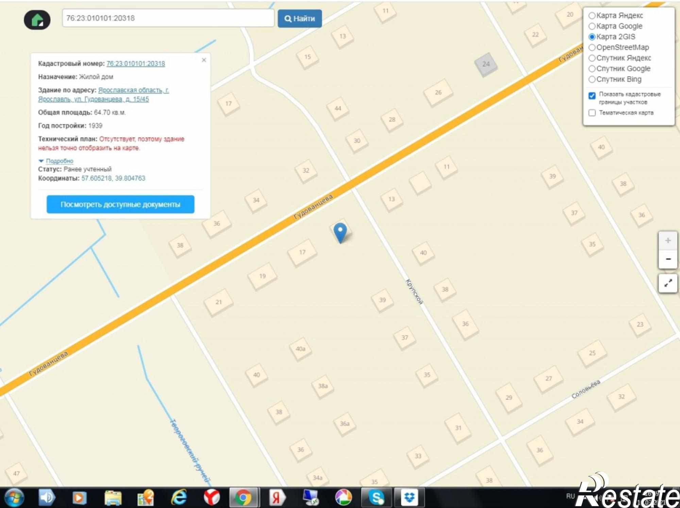Image resolution: width=680 pixels, height=508 pixels.
Task: Click building 28 on the map
Action: tap(392, 120)
